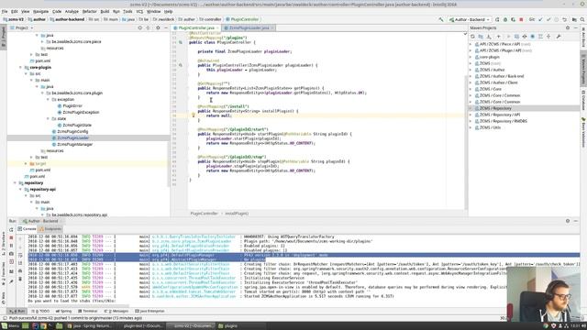The width and height of the screenshot is (587, 330).
Task: Click the Build project hammer icon
Action: (x=441, y=19)
